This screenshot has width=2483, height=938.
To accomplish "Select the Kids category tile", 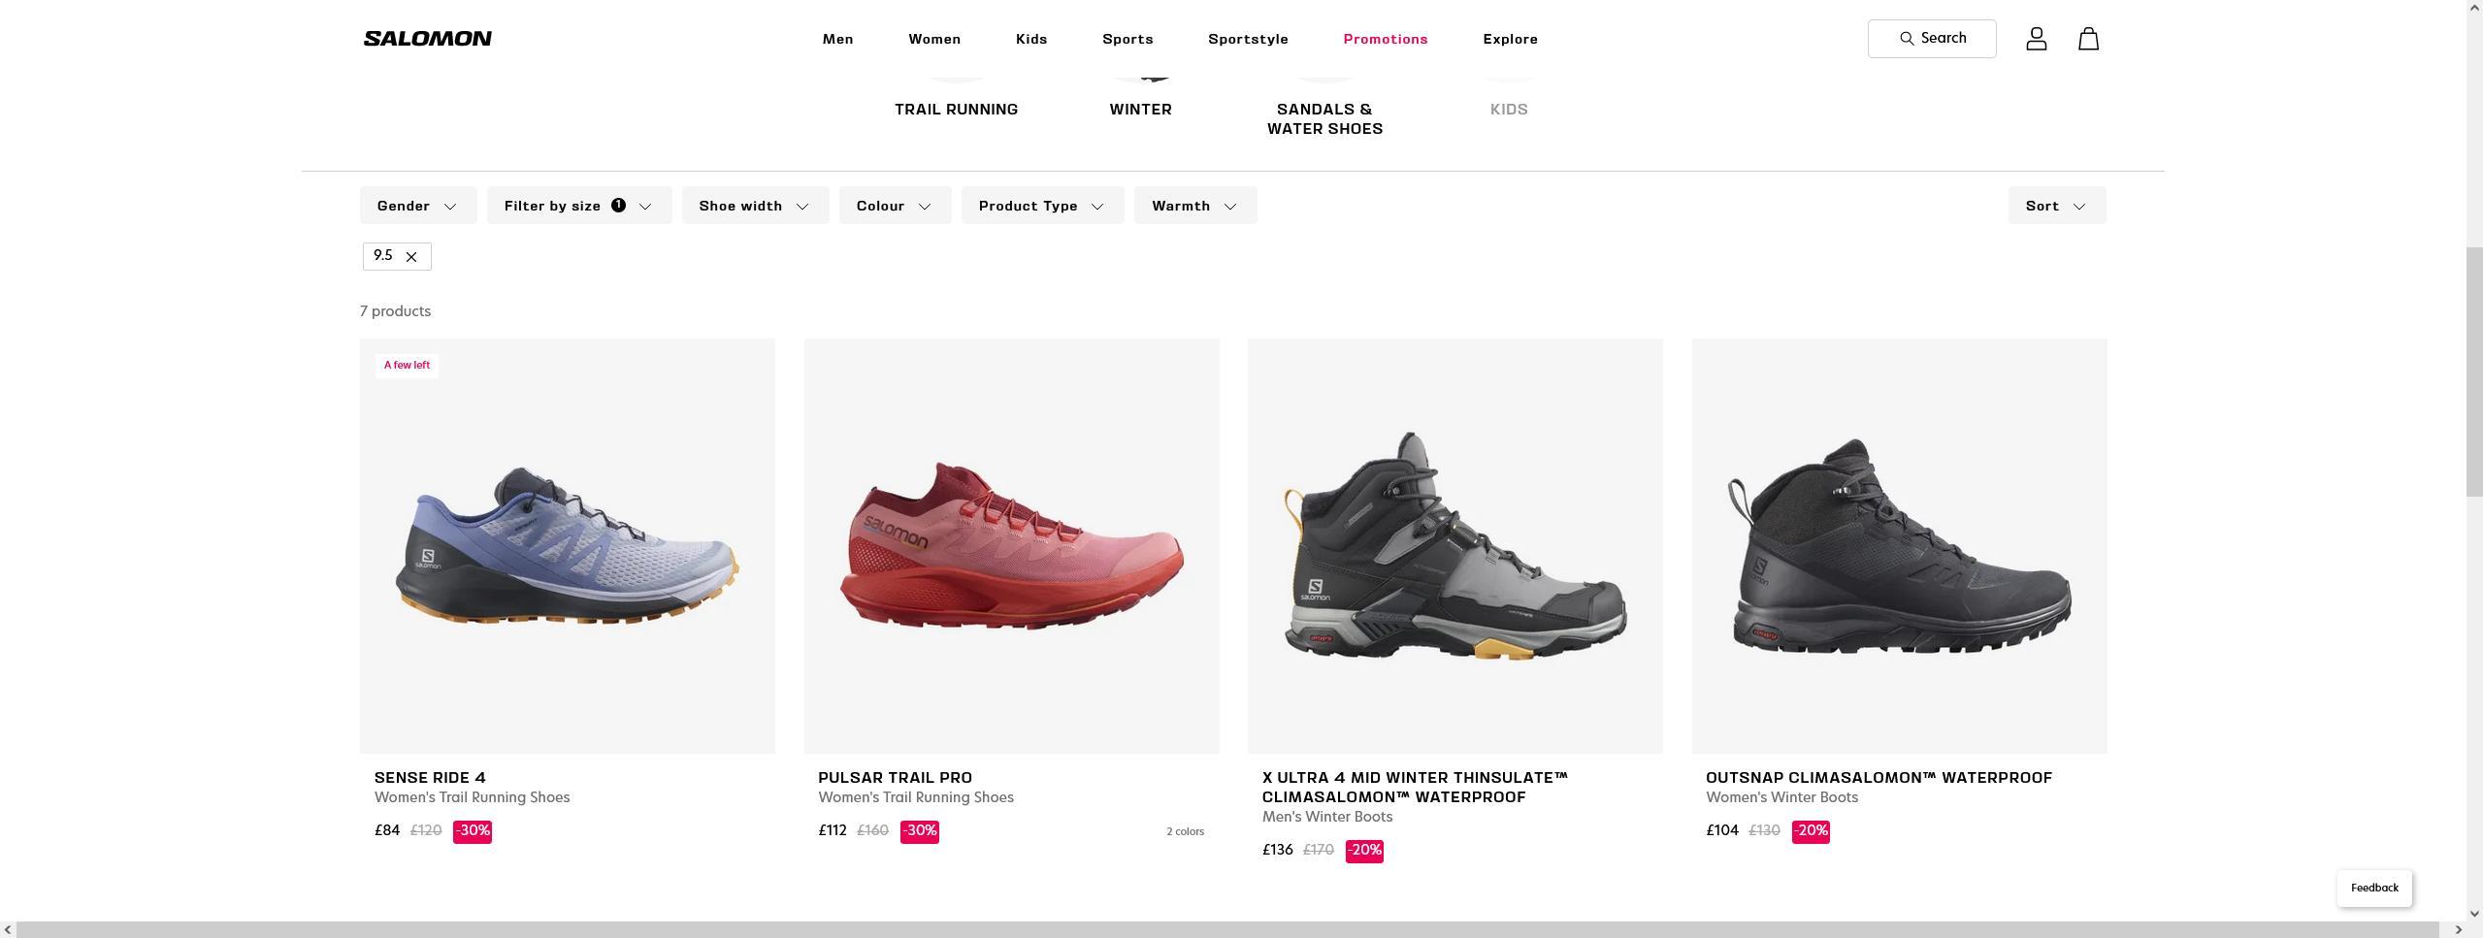I will tap(1508, 109).
